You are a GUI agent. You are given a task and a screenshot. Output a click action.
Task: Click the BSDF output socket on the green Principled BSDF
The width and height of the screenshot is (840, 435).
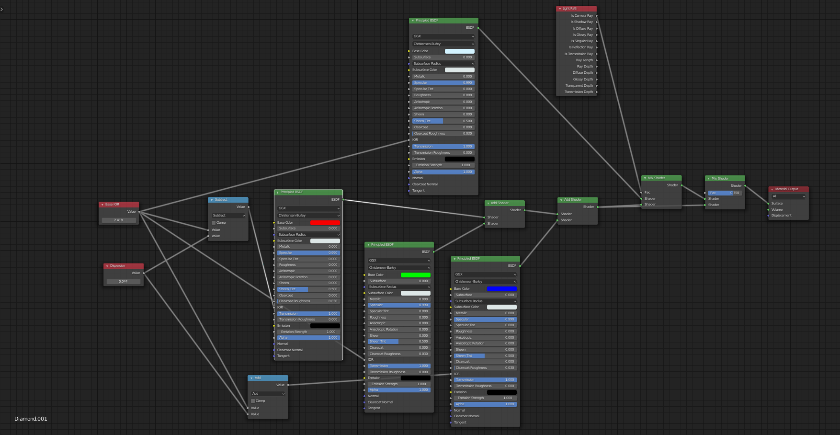click(x=433, y=252)
